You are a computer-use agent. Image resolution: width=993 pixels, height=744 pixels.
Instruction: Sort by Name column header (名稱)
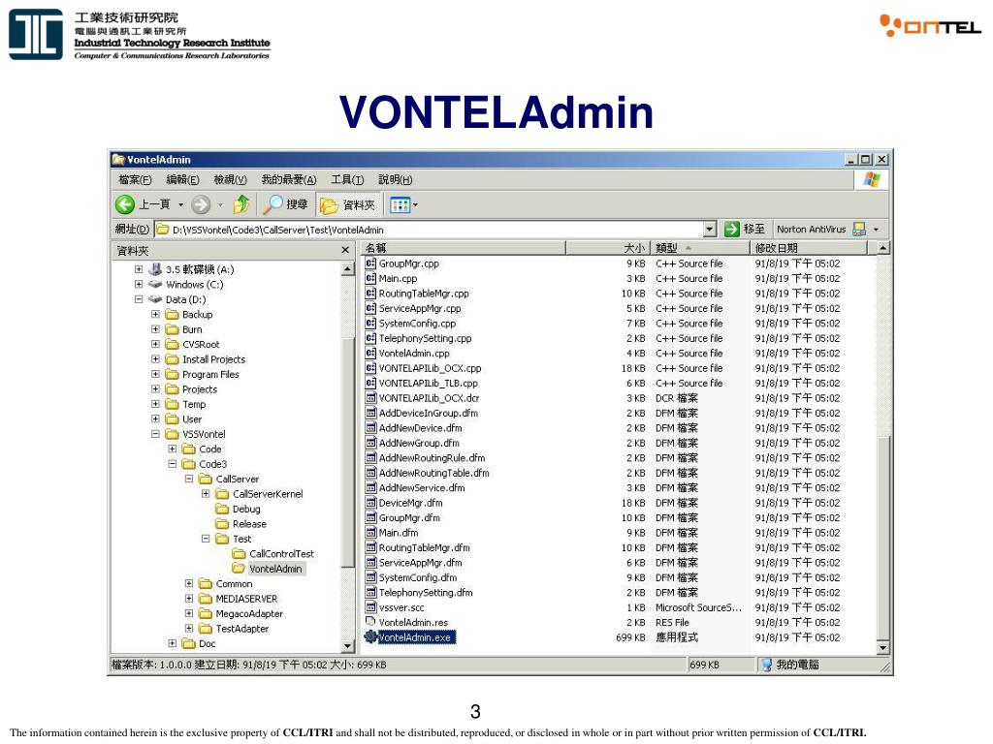click(464, 248)
